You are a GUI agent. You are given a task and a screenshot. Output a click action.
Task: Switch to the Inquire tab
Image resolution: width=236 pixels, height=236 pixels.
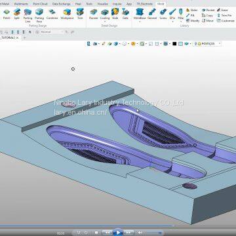pyautogui.click(x=117, y=4)
